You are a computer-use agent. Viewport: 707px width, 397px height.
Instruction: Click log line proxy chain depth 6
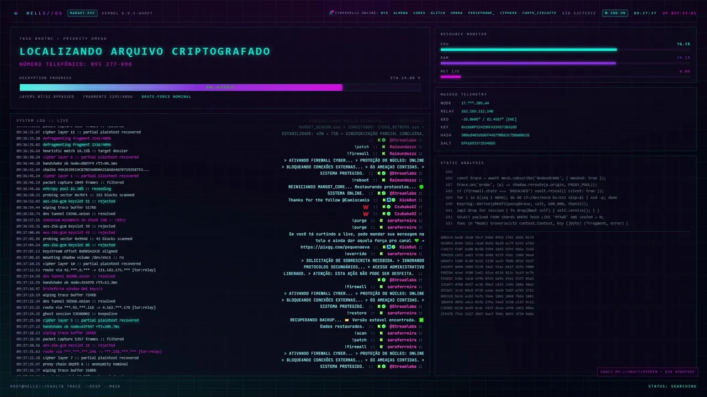click(x=72, y=364)
